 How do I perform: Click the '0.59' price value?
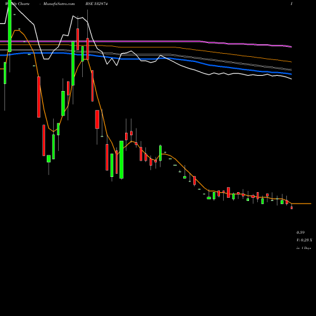coord(300,233)
